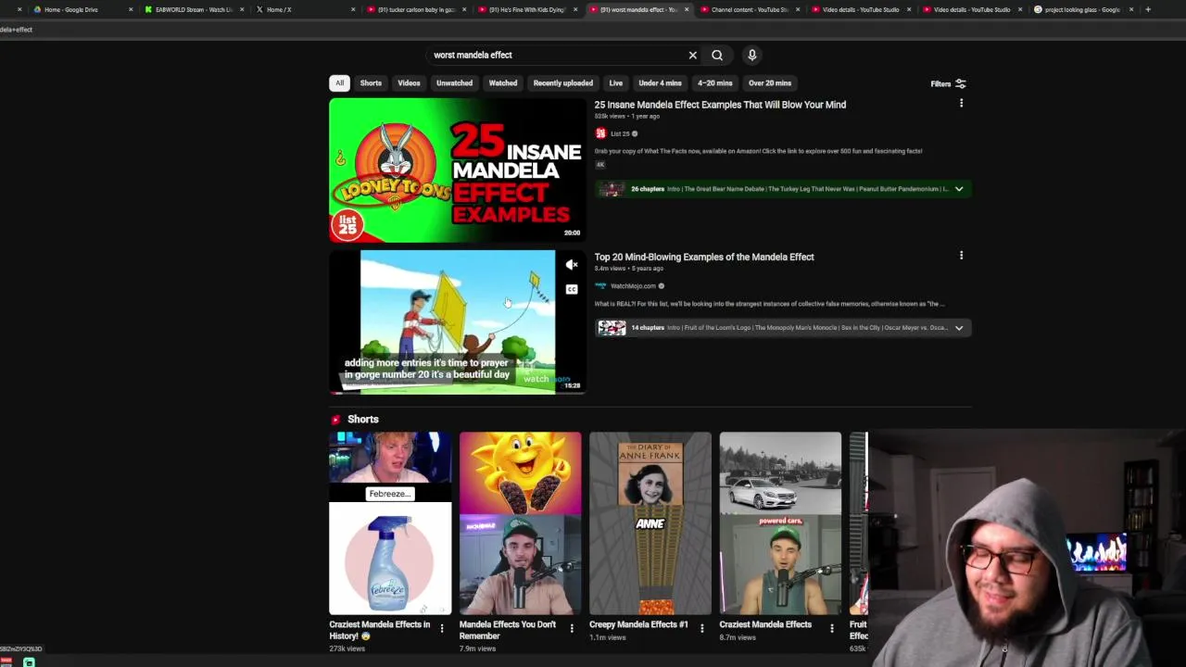Open the Diary of Anne Frank short thumbnail

pyautogui.click(x=650, y=522)
